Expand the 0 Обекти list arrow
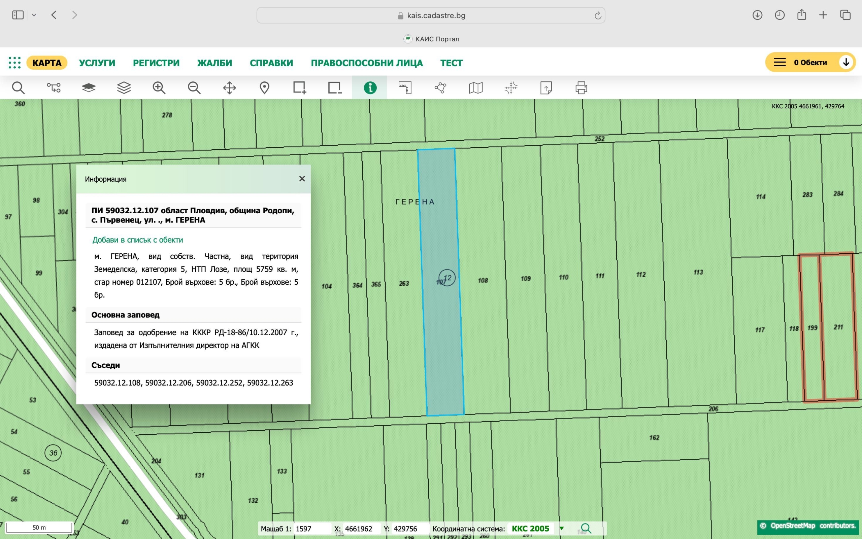Screen dimensions: 862x539 pos(846,62)
